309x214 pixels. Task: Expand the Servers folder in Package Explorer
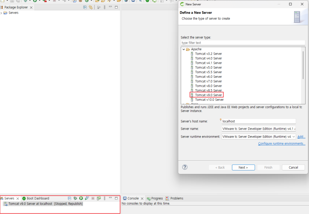click(x=1, y=13)
